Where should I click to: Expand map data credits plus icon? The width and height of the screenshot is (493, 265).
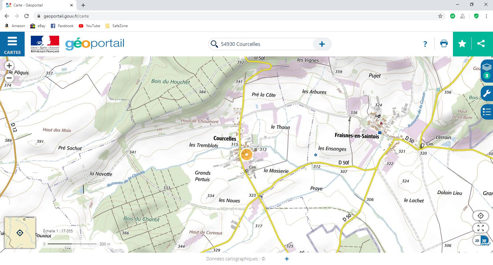tap(287, 259)
